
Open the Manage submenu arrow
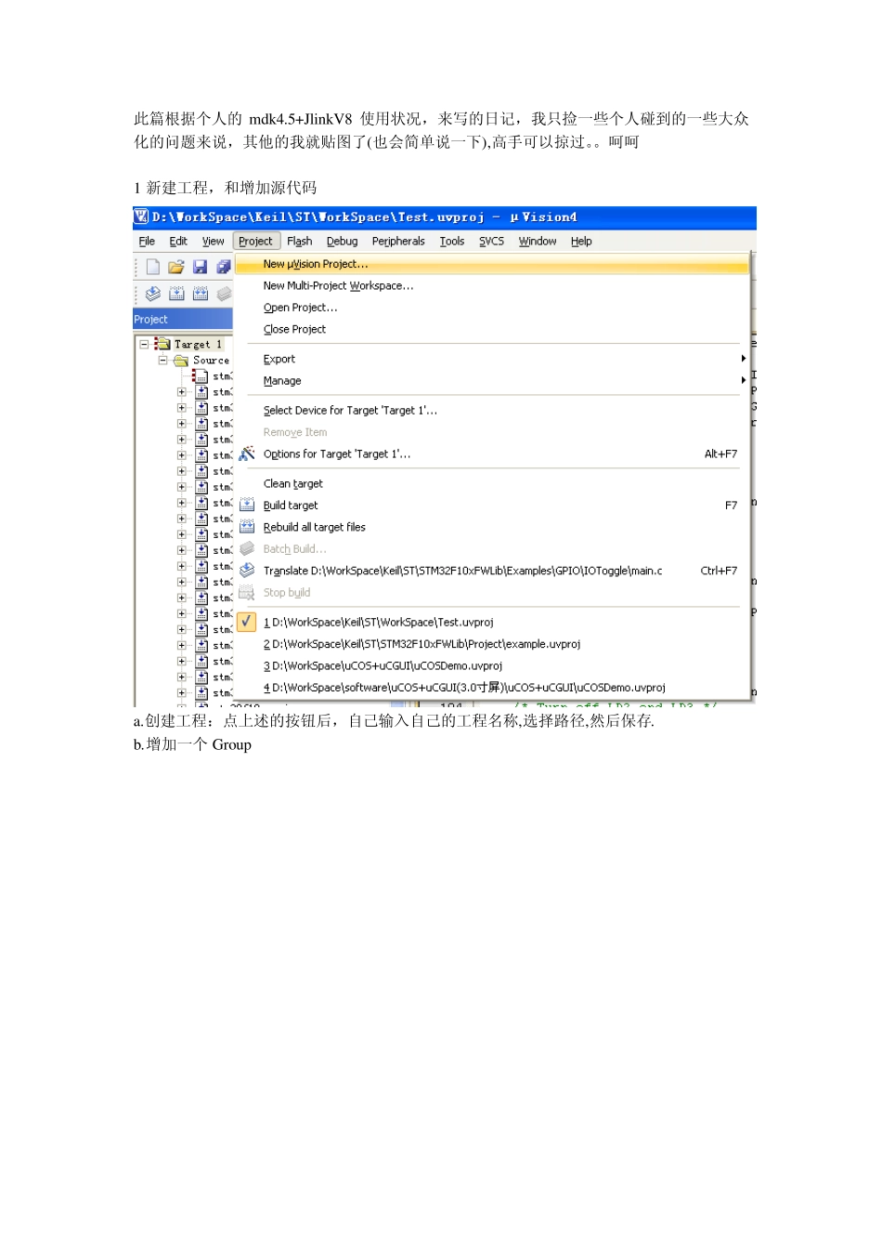pos(743,380)
